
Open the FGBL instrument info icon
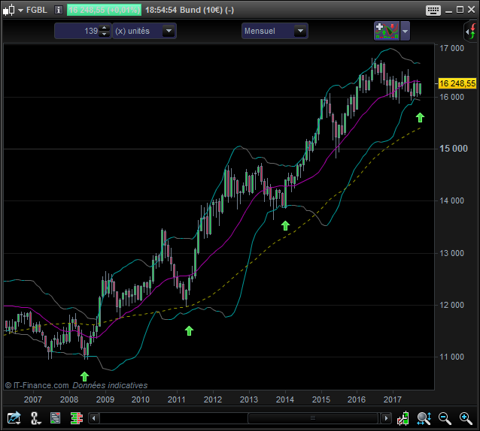(x=57, y=10)
